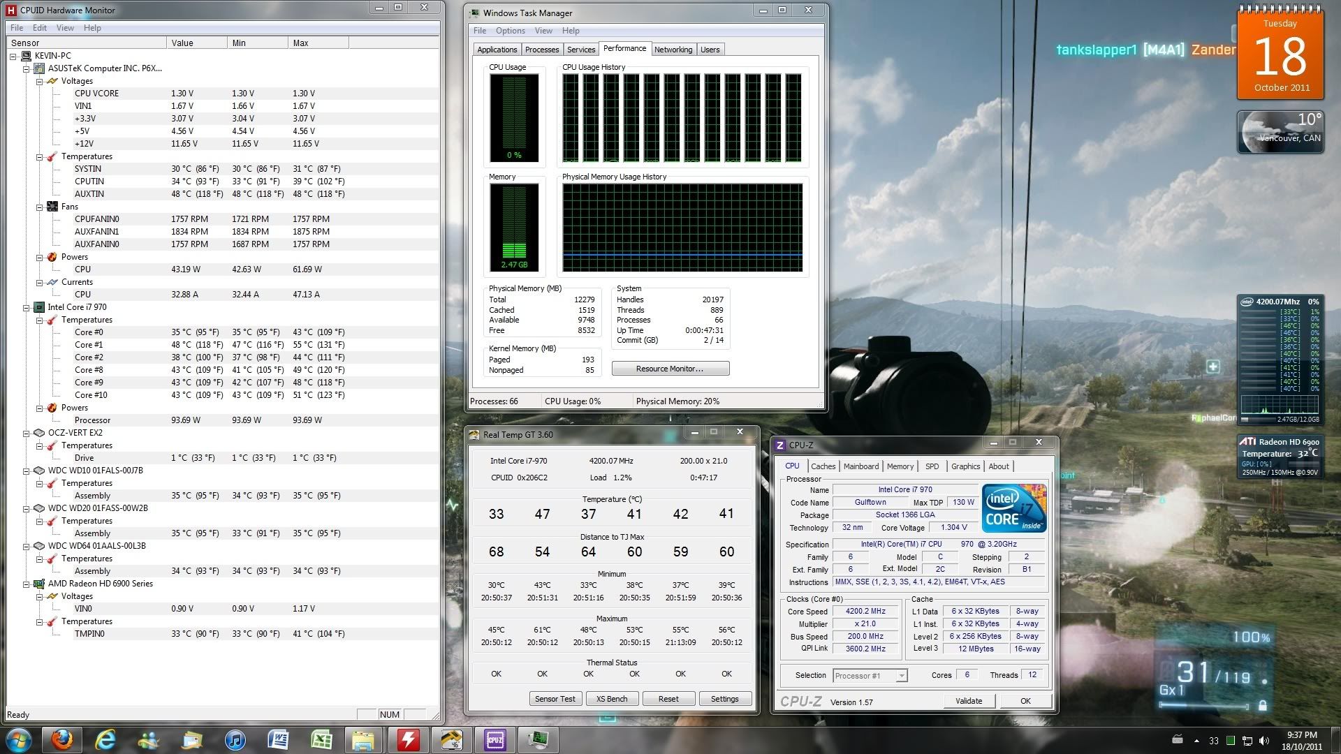Click the CPUID Hardware Monitor title icon
The width and height of the screenshot is (1341, 754).
[10, 10]
